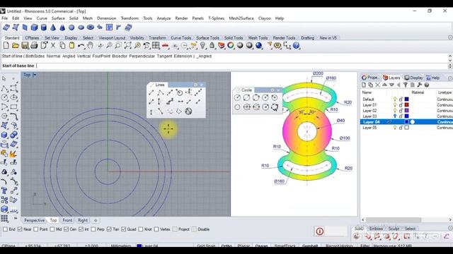
Task: Switch to the Front viewport tab
Action: (67, 220)
